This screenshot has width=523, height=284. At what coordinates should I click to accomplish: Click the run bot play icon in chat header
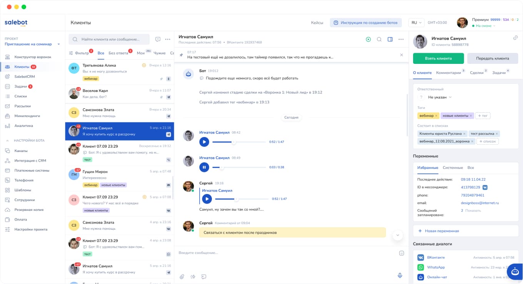[x=368, y=39]
